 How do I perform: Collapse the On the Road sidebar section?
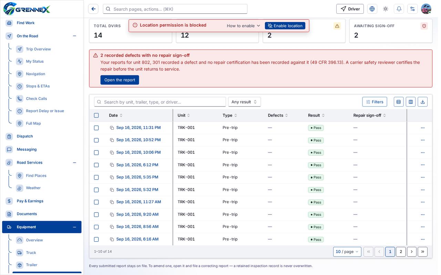[74, 36]
